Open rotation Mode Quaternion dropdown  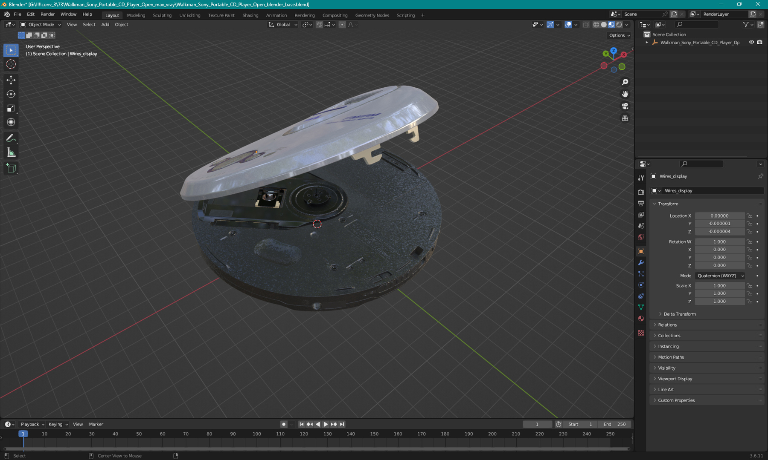coord(720,276)
